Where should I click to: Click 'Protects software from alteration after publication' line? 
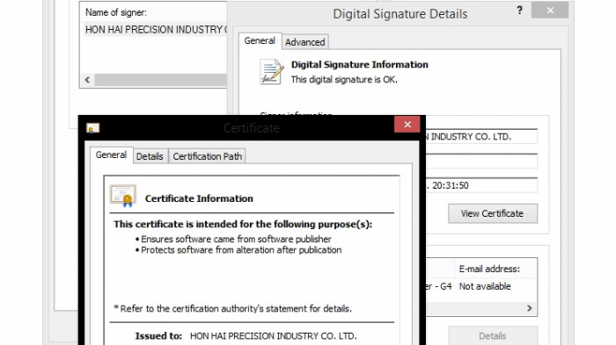pos(241,250)
